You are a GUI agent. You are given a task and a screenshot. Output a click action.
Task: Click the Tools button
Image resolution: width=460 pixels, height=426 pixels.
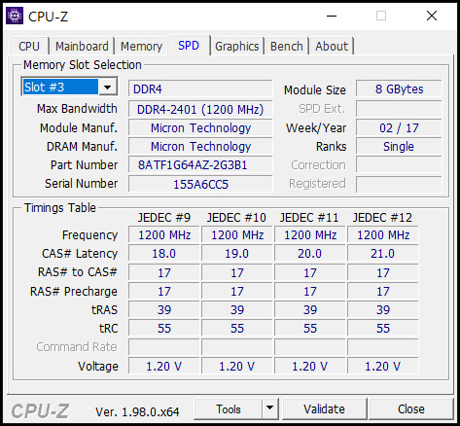(x=229, y=408)
